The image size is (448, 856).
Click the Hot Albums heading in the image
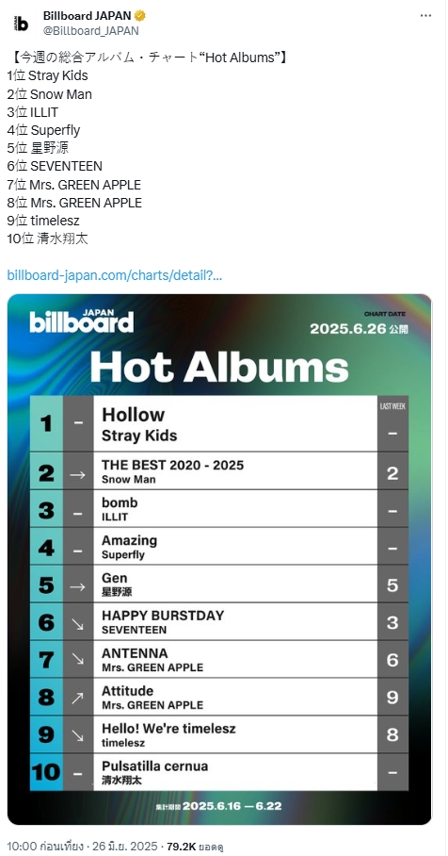coord(219,367)
